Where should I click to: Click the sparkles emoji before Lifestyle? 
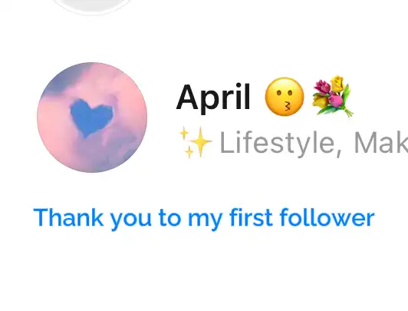coord(196,142)
